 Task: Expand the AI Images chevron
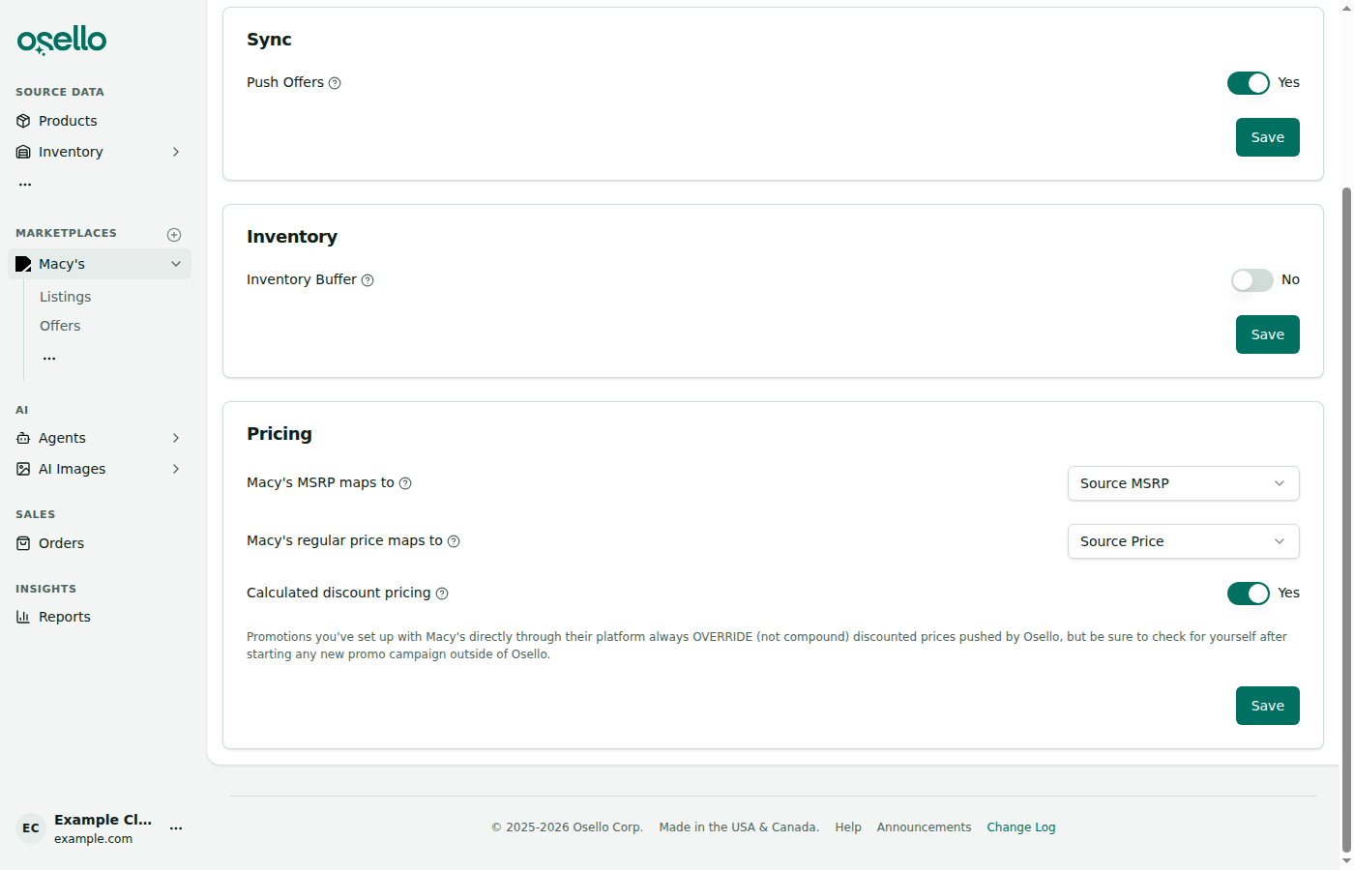tap(176, 469)
